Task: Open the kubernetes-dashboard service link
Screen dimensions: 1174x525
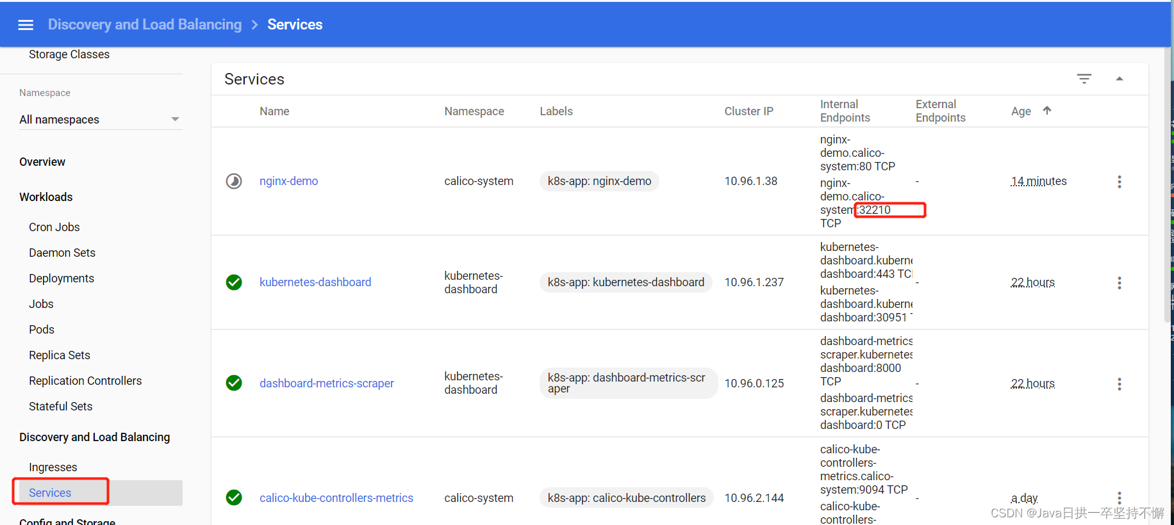Action: coord(315,282)
